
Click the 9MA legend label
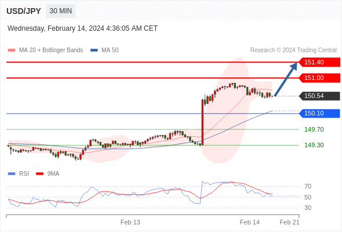tap(53, 174)
